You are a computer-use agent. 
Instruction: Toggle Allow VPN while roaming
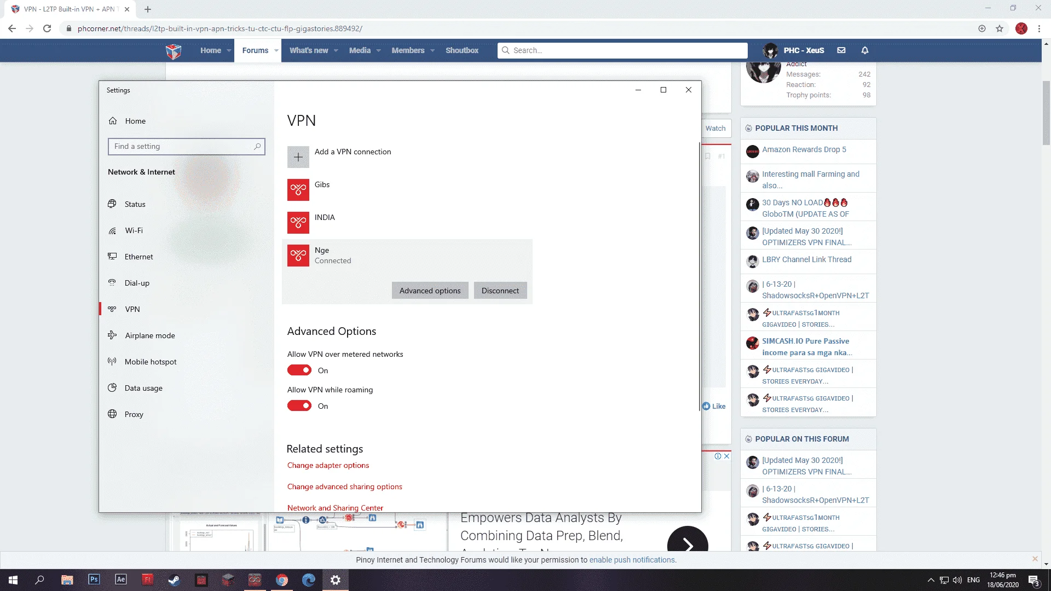pos(299,406)
